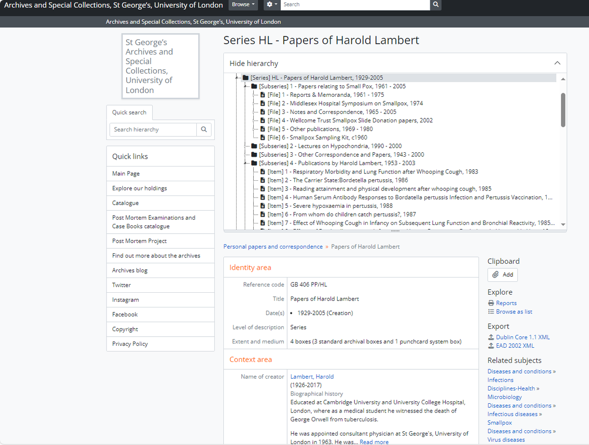
Task: Click the hierarchy search magnifier button
Action: pos(204,130)
